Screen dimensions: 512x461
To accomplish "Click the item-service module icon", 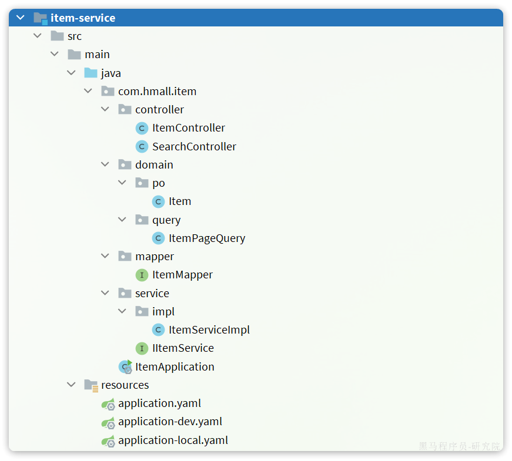I will pos(41,18).
